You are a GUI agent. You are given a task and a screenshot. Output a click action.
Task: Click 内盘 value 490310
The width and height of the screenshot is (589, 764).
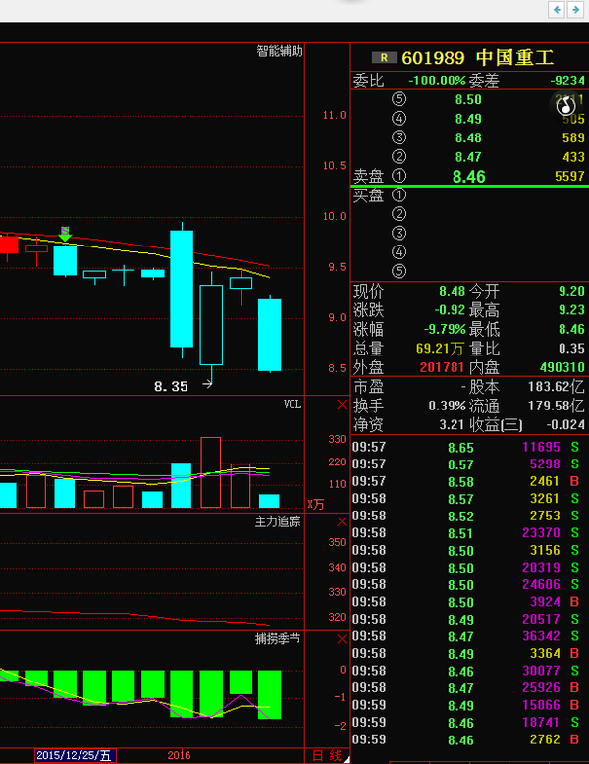tap(562, 367)
